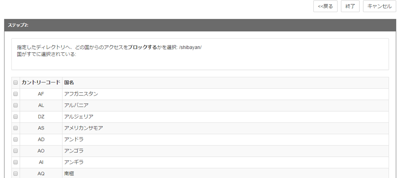Tick the アメリカンサモア (AS) checkbox
This screenshot has height=178, width=400.
click(x=16, y=128)
